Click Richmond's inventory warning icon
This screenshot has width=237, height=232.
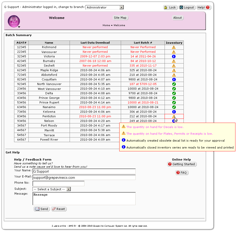pos(174,47)
